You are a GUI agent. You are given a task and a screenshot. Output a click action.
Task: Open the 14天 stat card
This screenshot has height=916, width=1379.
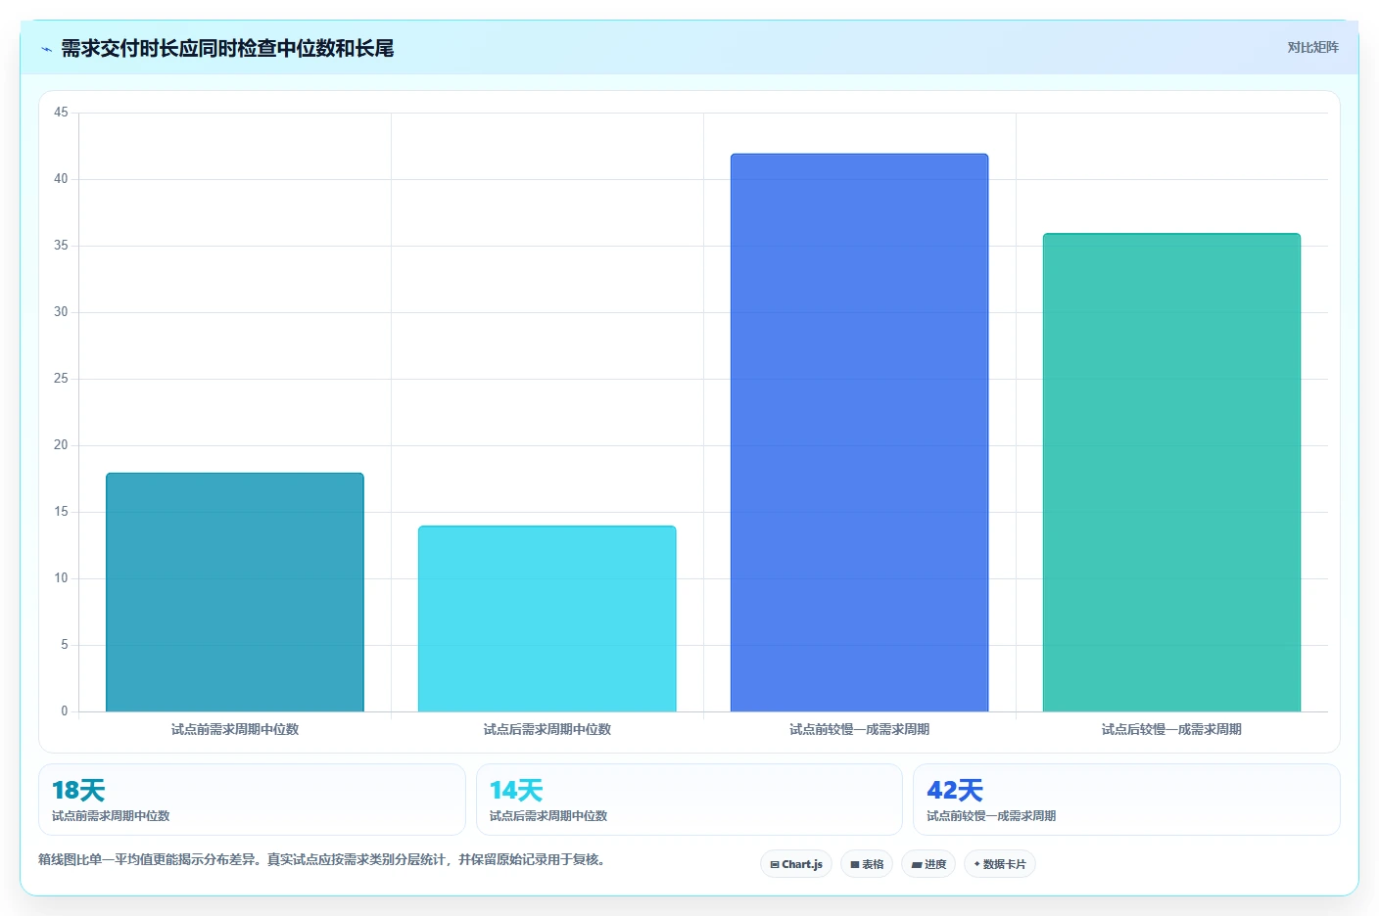(689, 800)
